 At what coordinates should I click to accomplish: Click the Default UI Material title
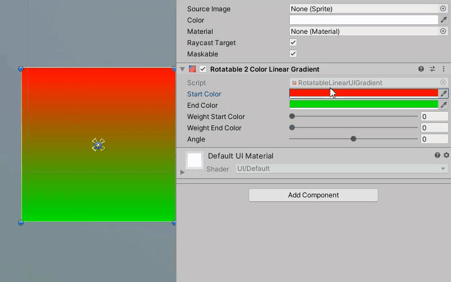point(241,156)
